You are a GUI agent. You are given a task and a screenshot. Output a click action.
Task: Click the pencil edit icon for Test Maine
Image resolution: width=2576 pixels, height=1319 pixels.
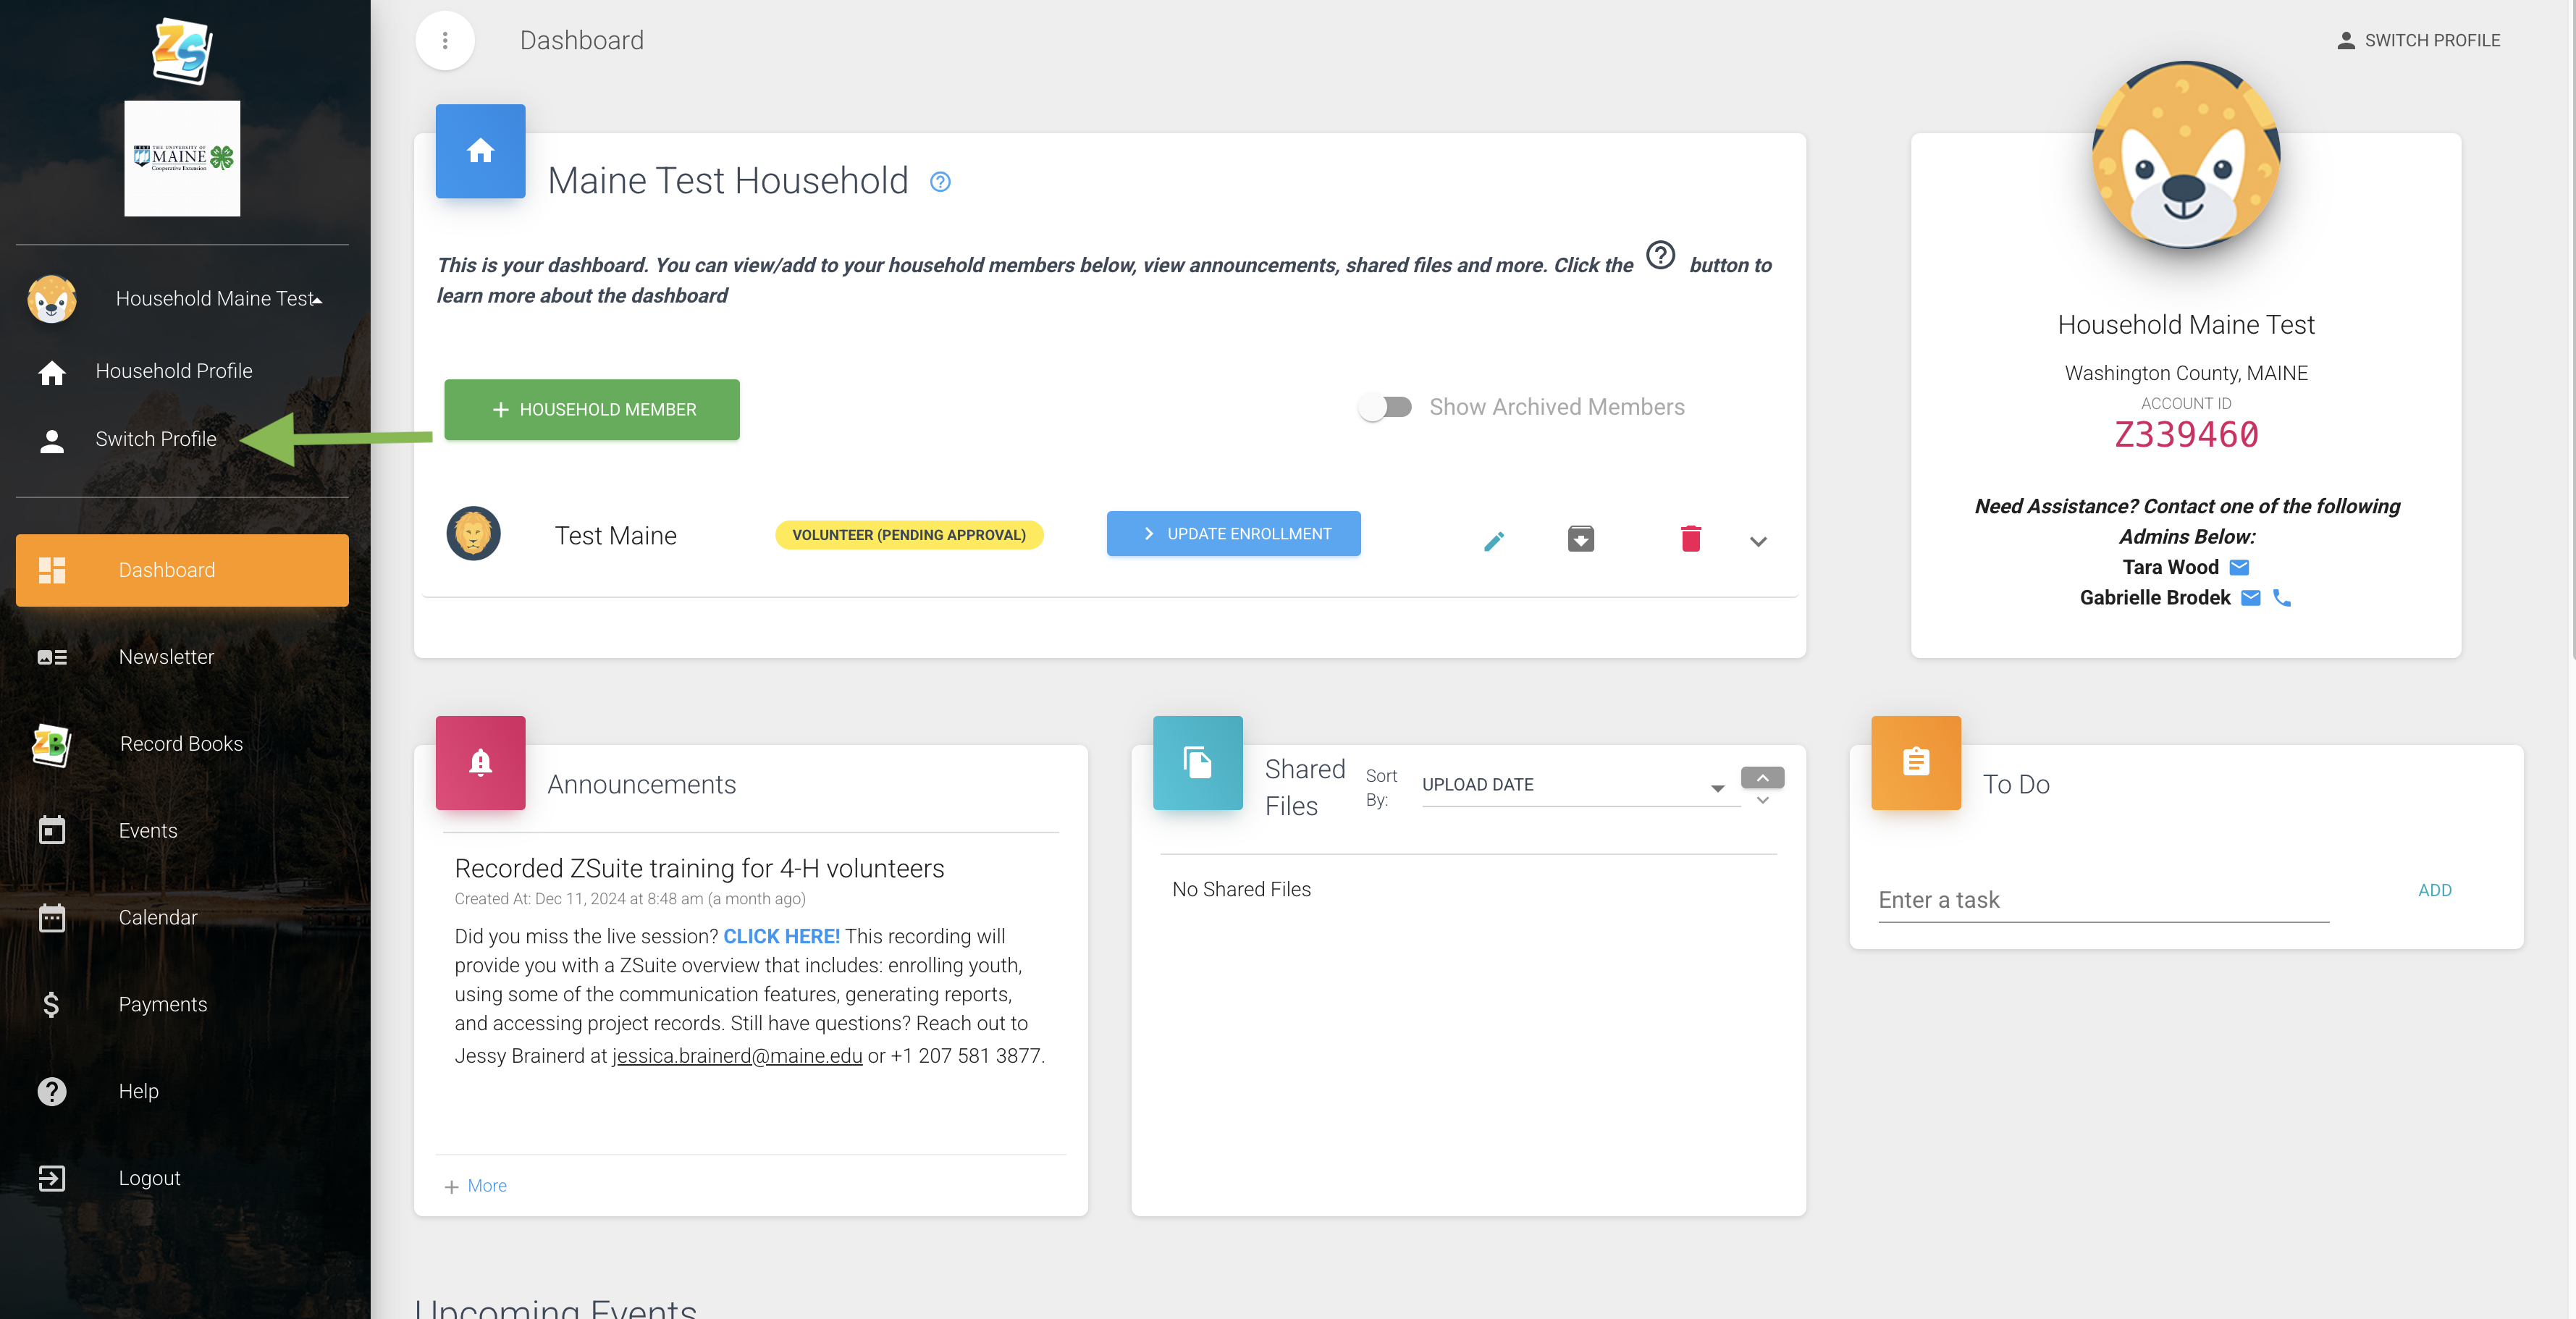pos(1493,541)
